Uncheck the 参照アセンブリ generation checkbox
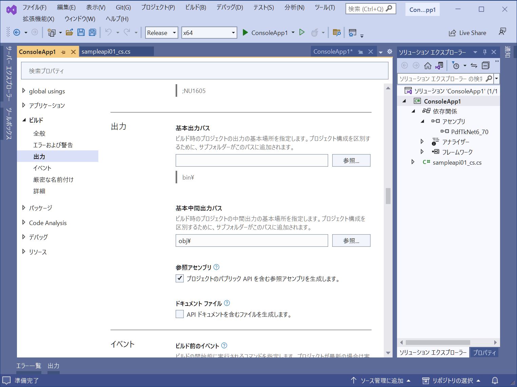This screenshot has height=387, width=517. pos(180,279)
